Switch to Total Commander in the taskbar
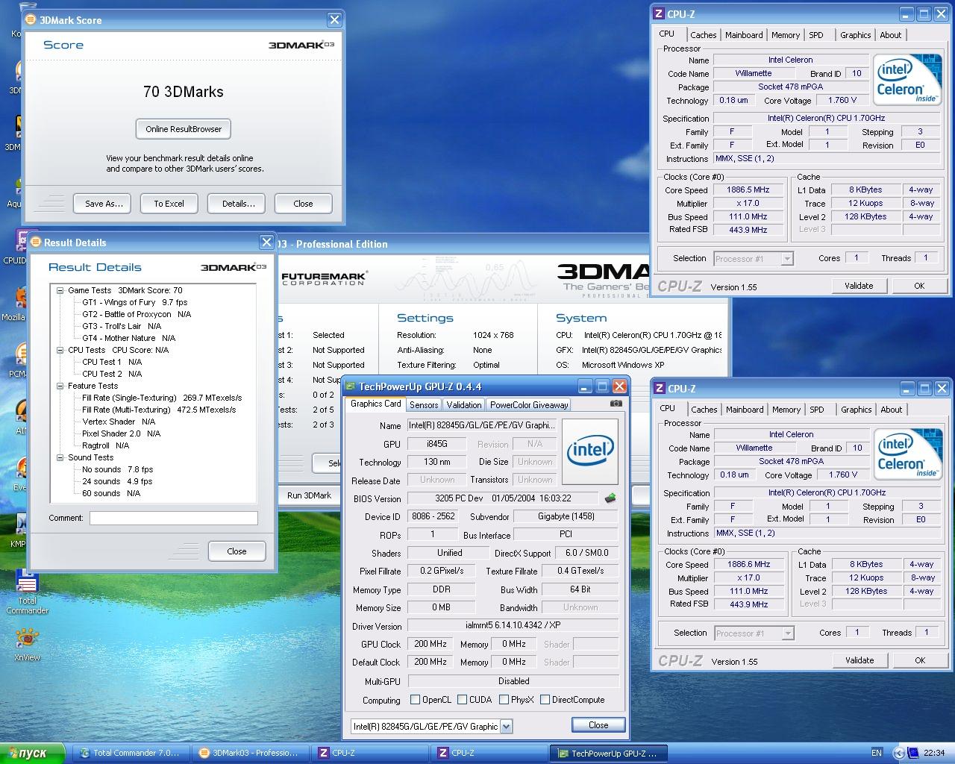Image resolution: width=955 pixels, height=764 pixels. pos(132,753)
